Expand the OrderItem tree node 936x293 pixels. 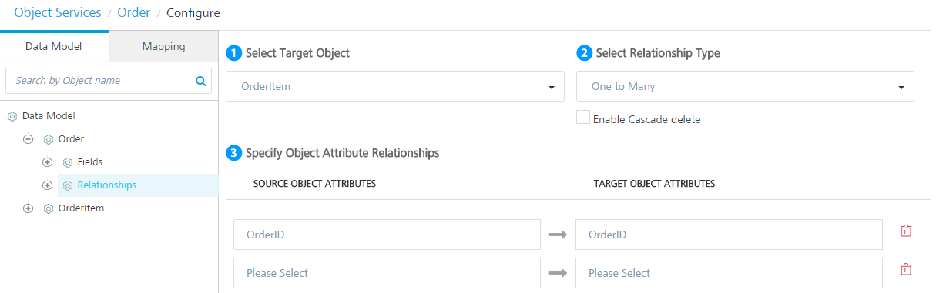tap(29, 208)
